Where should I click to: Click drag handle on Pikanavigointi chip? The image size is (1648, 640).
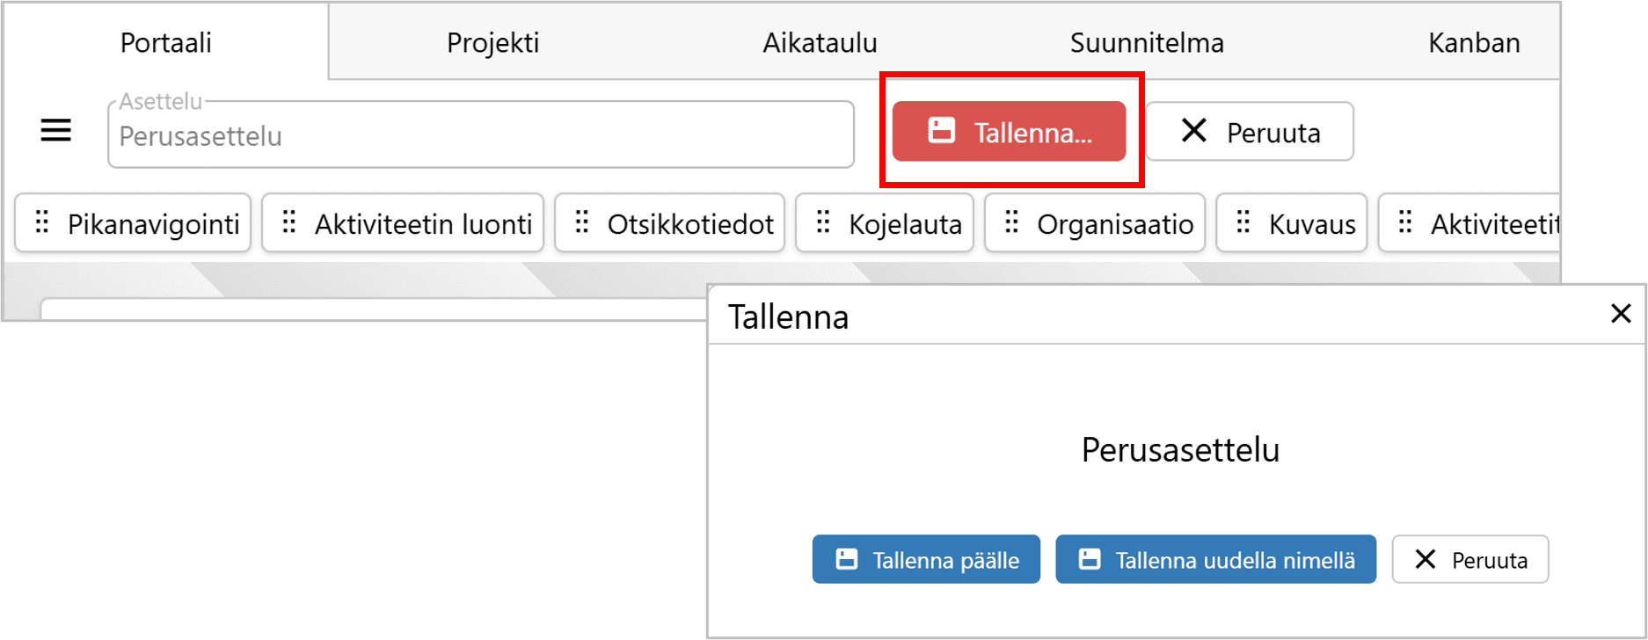[x=41, y=222]
